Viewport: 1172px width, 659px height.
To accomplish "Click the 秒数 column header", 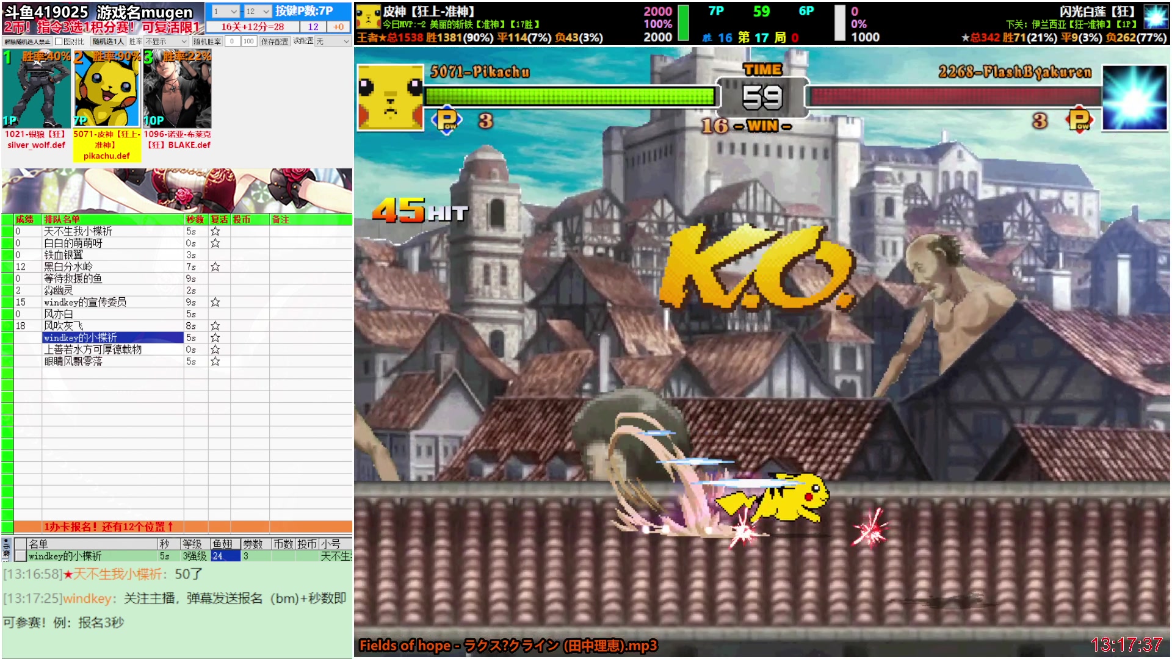I will click(195, 220).
